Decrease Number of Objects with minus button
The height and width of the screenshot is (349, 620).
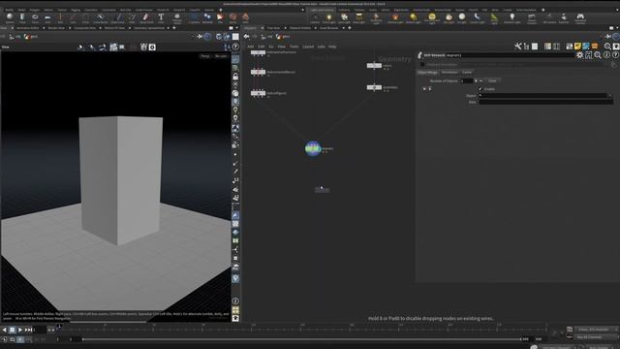480,80
